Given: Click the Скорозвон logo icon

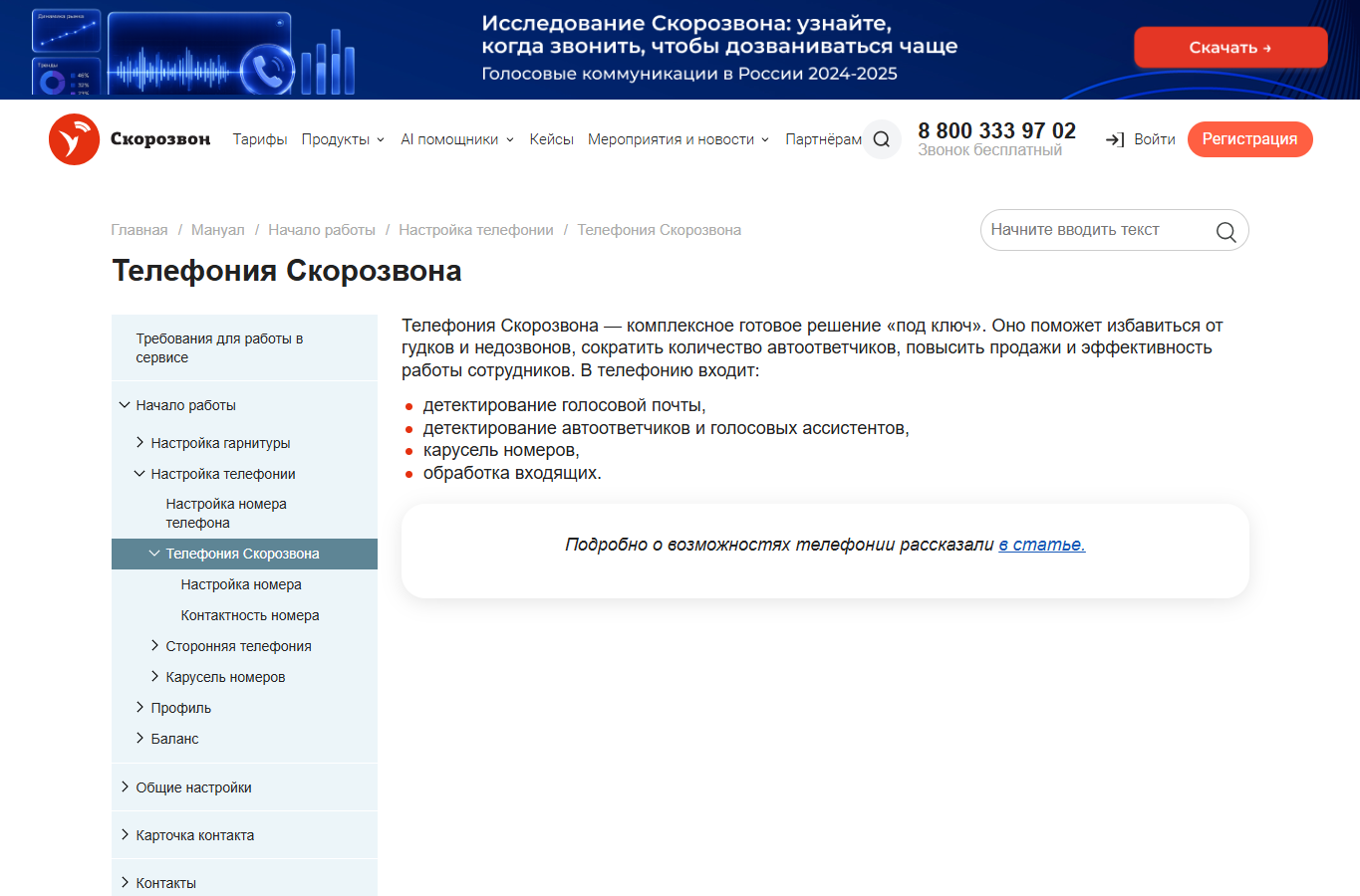Looking at the screenshot, I should 74,139.
